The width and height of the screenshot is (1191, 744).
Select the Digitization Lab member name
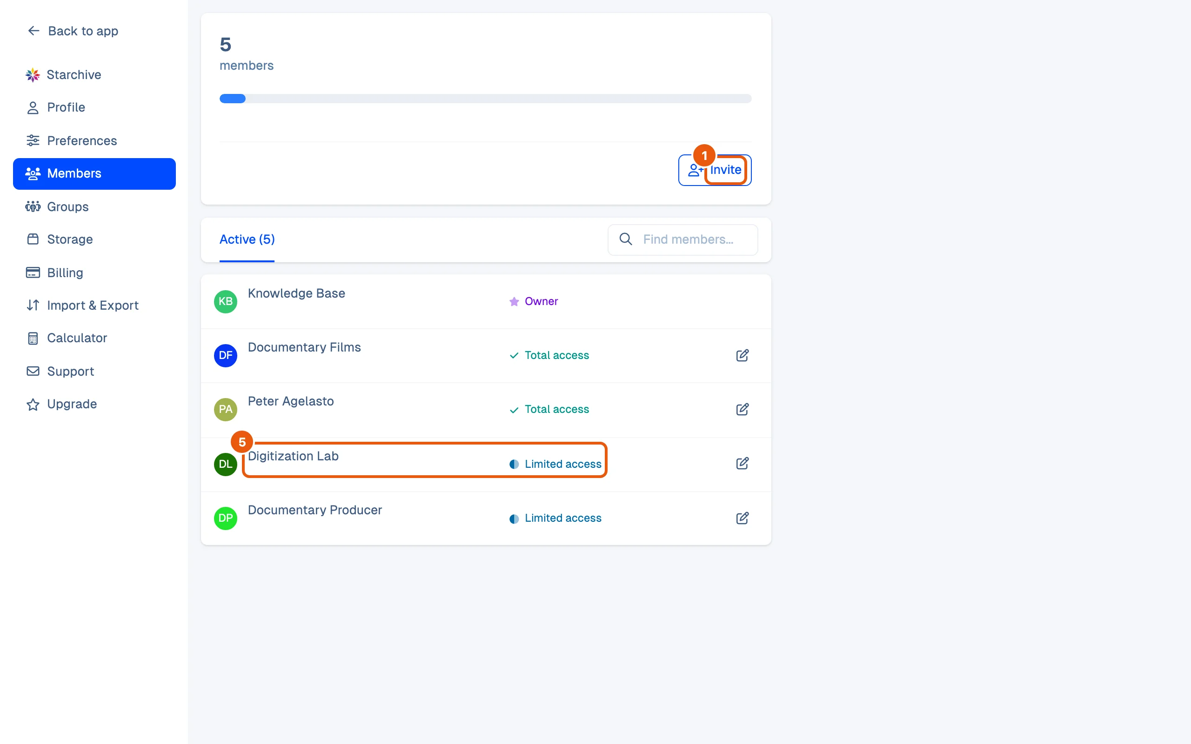(293, 456)
